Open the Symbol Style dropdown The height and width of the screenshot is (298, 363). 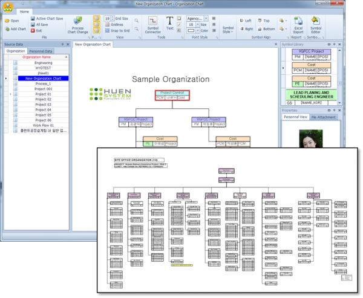(x=227, y=30)
